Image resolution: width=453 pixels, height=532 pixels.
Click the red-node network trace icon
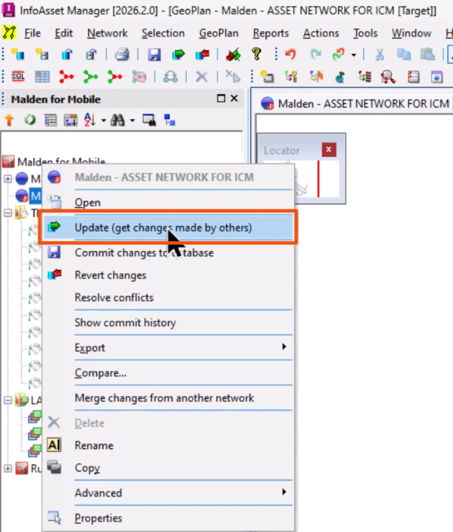click(x=66, y=77)
